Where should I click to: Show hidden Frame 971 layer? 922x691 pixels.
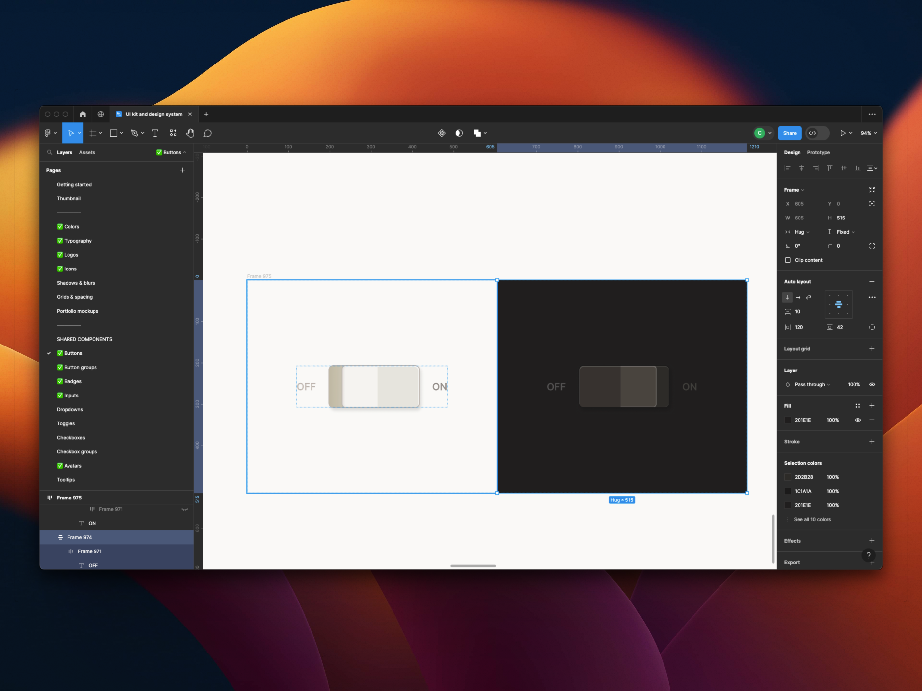185,509
